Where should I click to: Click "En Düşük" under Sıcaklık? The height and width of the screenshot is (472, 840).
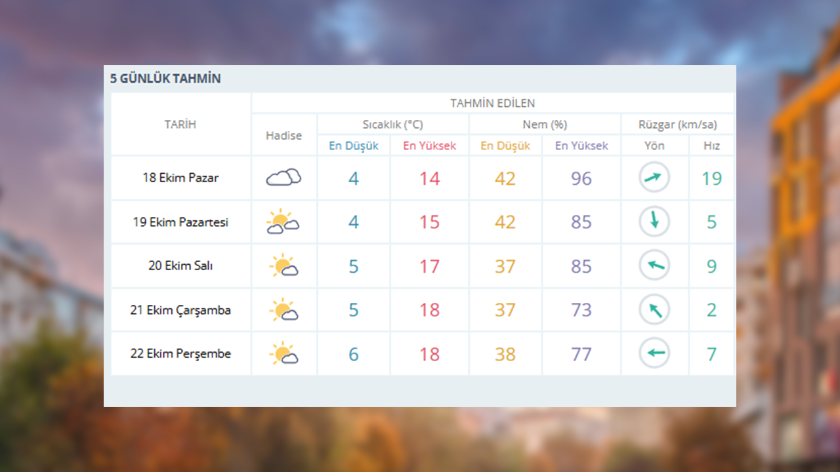point(354,146)
